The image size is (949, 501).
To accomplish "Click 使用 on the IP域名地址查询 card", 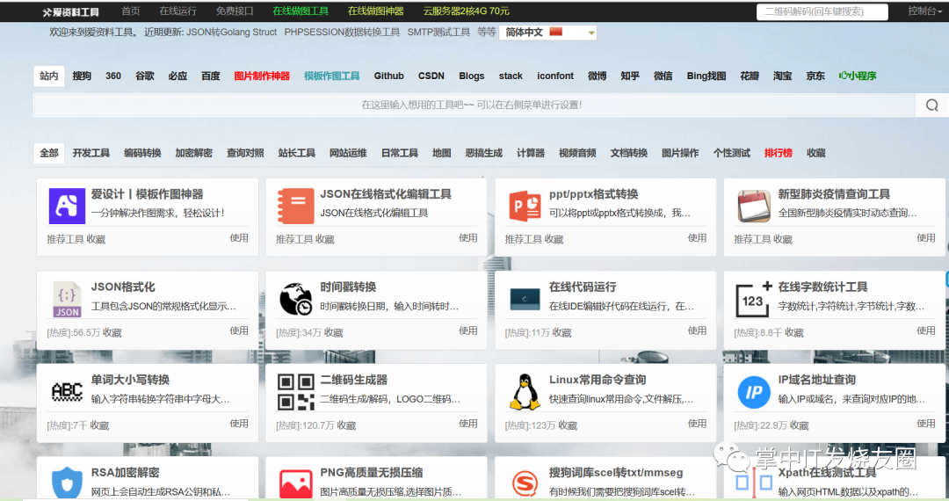I will (x=926, y=424).
